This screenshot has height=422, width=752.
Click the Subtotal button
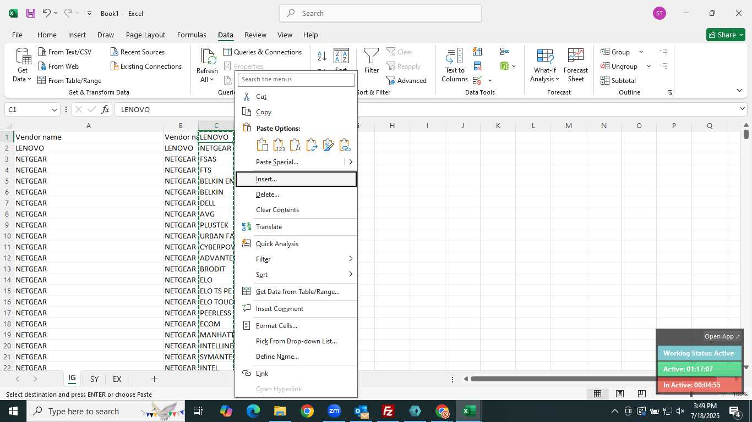pyautogui.click(x=618, y=81)
